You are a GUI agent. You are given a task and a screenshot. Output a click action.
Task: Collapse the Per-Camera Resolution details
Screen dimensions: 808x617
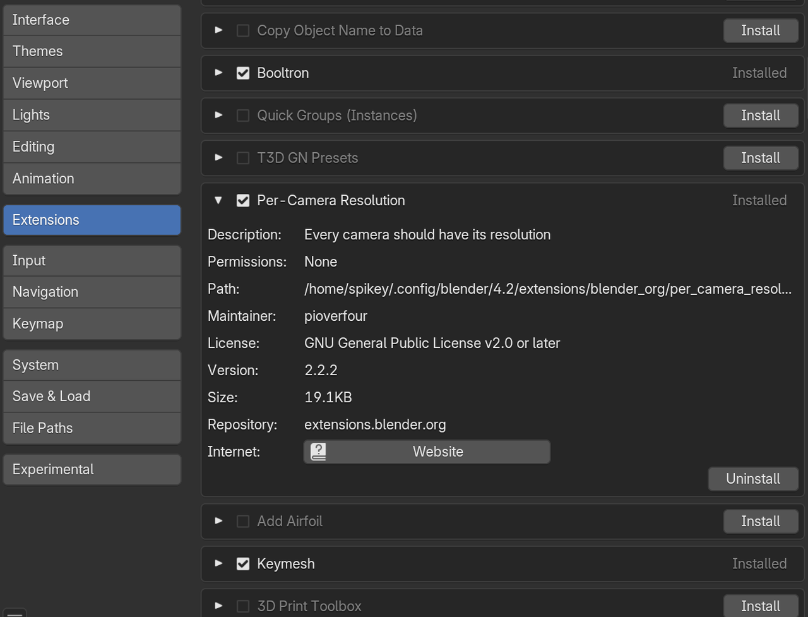coord(218,200)
